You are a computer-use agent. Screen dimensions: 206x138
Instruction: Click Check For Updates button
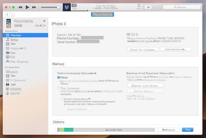point(143,50)
